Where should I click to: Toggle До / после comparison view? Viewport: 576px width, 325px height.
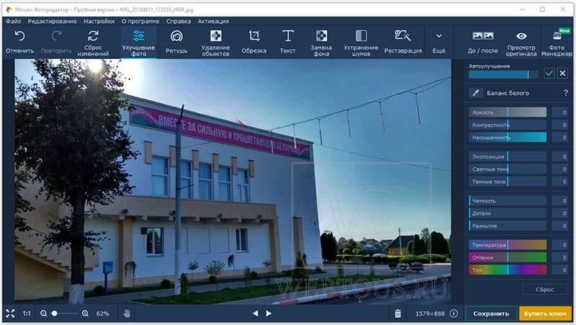[482, 43]
